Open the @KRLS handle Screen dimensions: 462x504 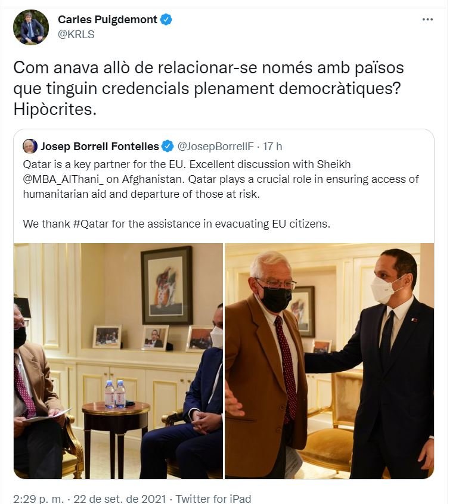tap(76, 35)
